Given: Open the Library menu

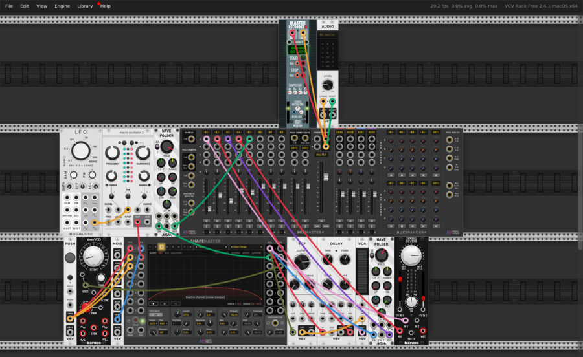Looking at the screenshot, I should point(84,6).
